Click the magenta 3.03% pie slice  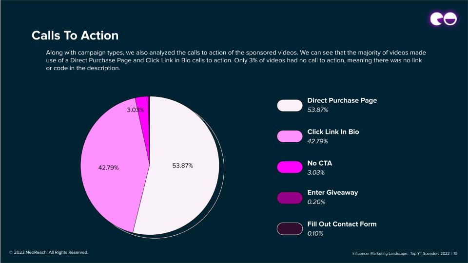click(142, 101)
